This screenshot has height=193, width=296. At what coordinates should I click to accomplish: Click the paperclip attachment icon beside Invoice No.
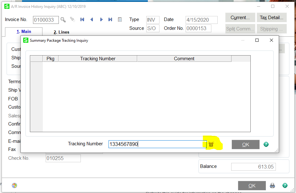pyautogui.click(x=72, y=19)
